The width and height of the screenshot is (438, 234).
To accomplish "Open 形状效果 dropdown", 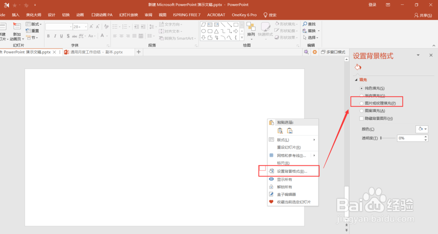I will coord(286,37).
